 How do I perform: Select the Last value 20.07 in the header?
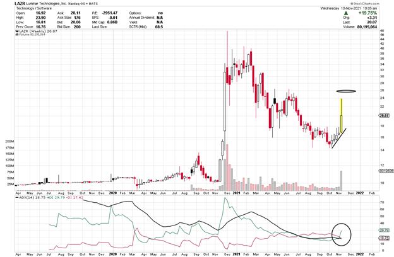(x=372, y=22)
